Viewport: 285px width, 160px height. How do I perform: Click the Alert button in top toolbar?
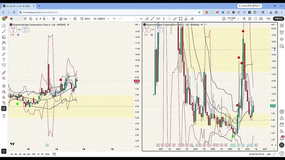click(x=85, y=19)
